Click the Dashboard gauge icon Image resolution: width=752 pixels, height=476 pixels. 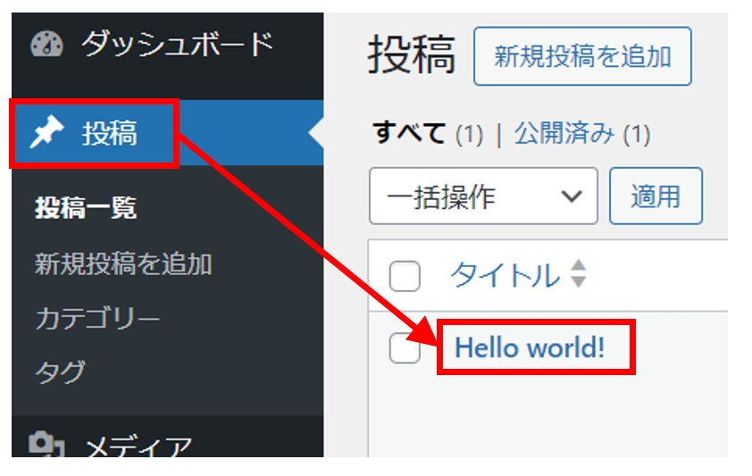[46, 45]
